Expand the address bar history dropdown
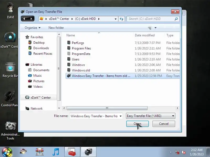Screen dimensions: 210x157 tap(115, 19)
